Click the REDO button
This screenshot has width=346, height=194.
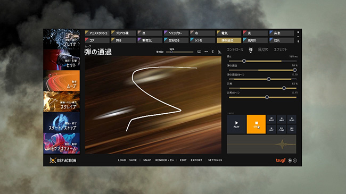(292, 119)
